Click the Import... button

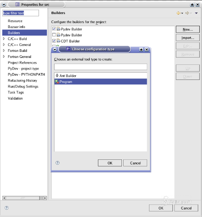click(188, 38)
